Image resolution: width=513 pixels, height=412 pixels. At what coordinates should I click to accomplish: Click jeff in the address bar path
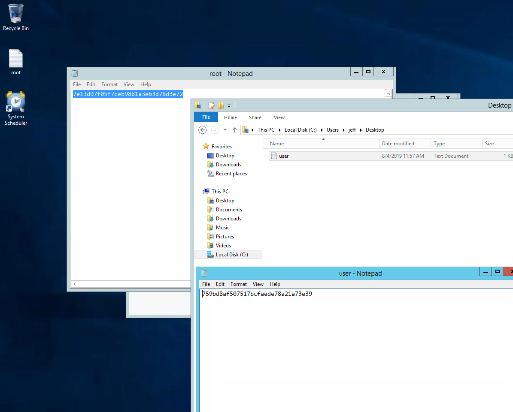(352, 130)
